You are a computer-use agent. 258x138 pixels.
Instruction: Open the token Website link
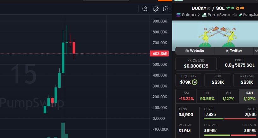click(x=195, y=51)
